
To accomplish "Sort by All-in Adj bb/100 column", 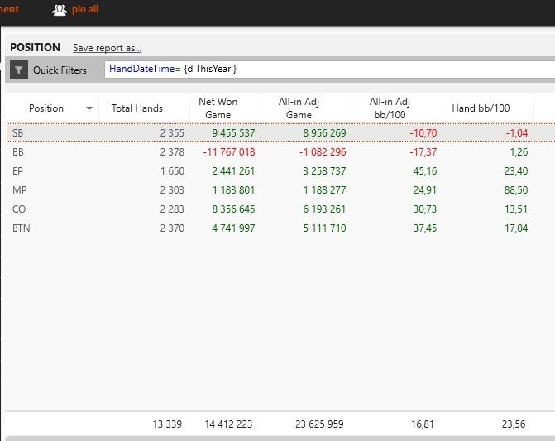I will pos(390,108).
